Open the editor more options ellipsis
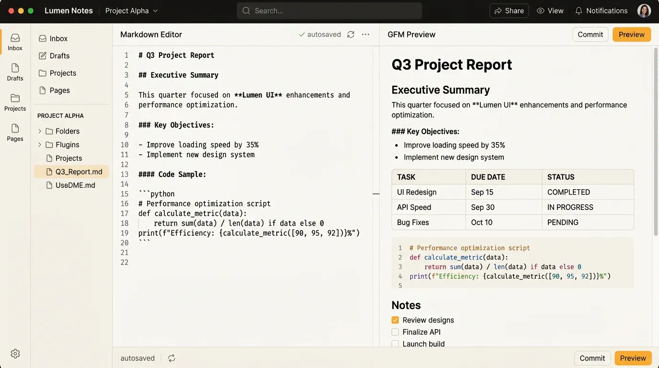 pyautogui.click(x=365, y=34)
